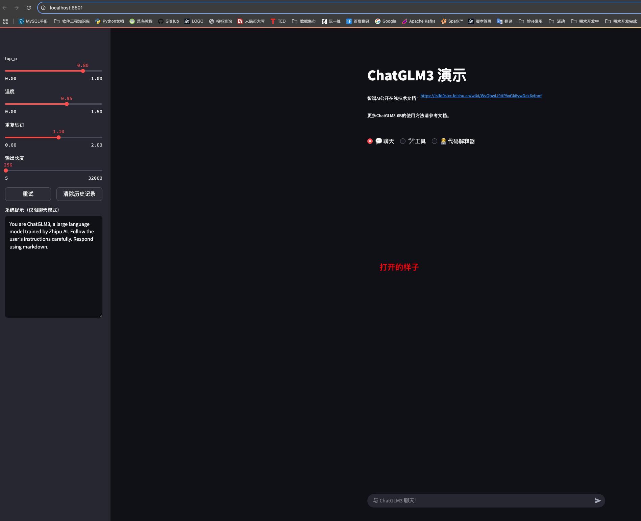The image size is (641, 521).
Task: Open the Google bookmark
Action: click(386, 21)
